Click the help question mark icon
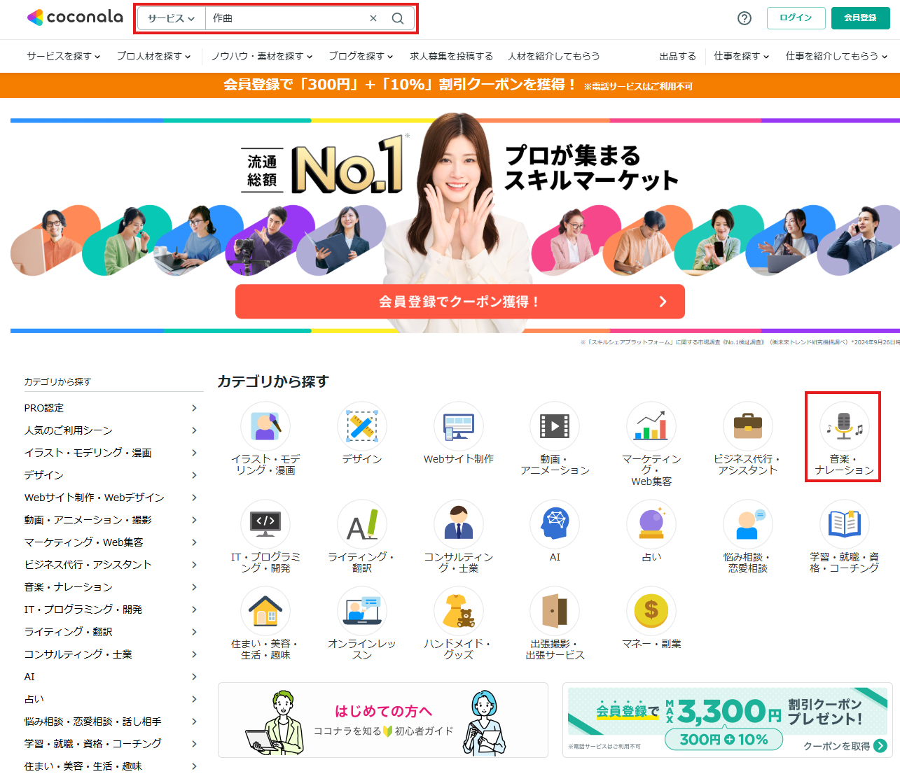 tap(745, 18)
